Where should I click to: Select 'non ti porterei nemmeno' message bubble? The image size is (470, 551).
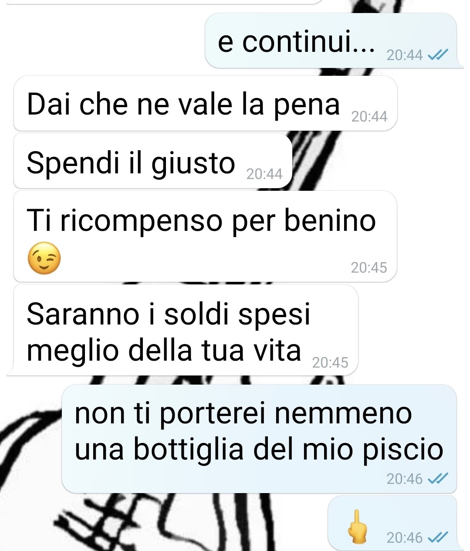(x=260, y=439)
